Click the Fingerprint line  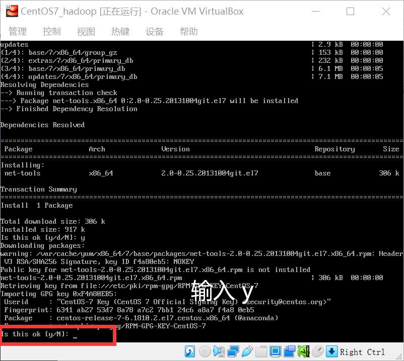click(129, 310)
